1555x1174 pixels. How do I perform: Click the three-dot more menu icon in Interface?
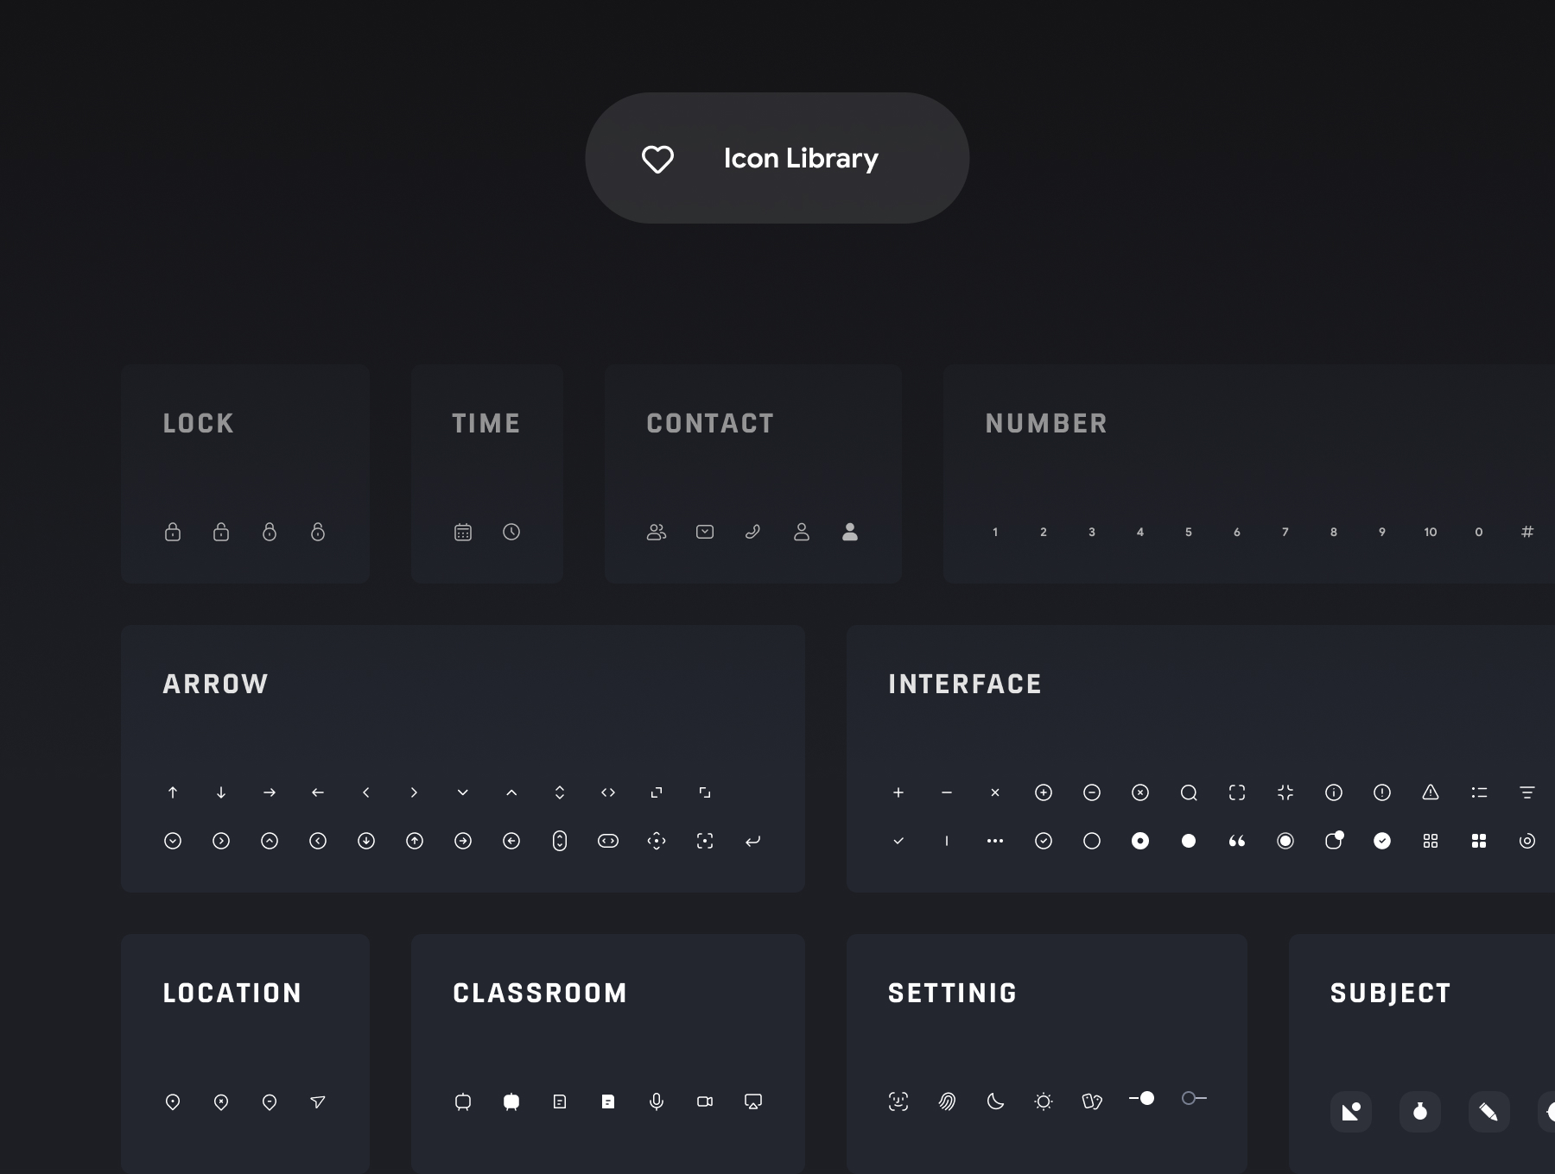(x=995, y=841)
